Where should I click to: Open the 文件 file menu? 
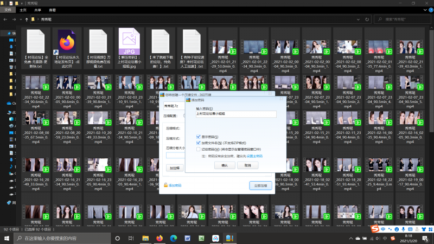[8, 10]
